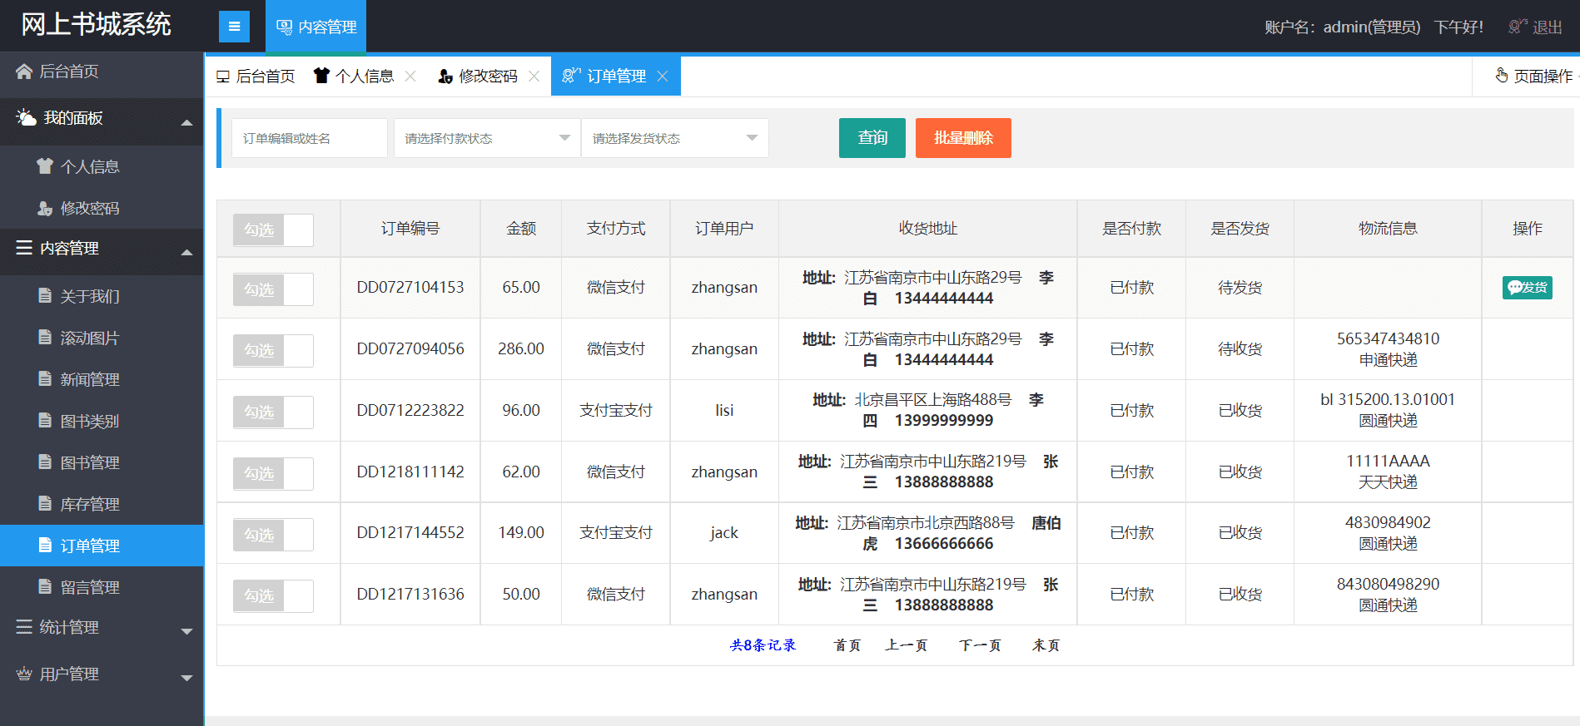
Task: Click the 退出 logout icon
Action: coord(1518,27)
